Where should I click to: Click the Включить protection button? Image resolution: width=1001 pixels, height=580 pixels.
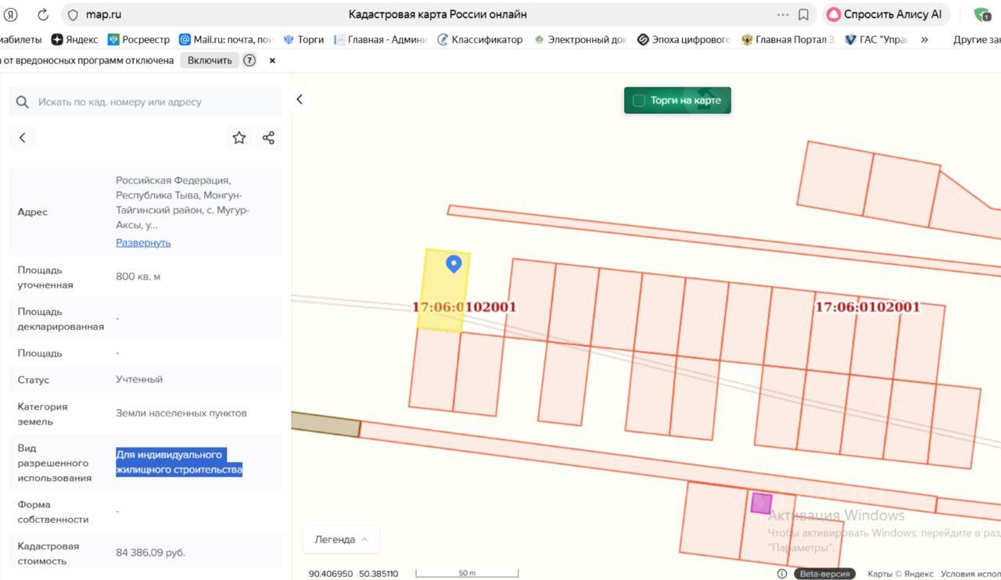point(210,60)
